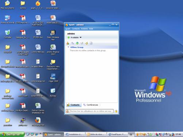
Task: Select the techno folder on desktop
Action: pos(23,5)
